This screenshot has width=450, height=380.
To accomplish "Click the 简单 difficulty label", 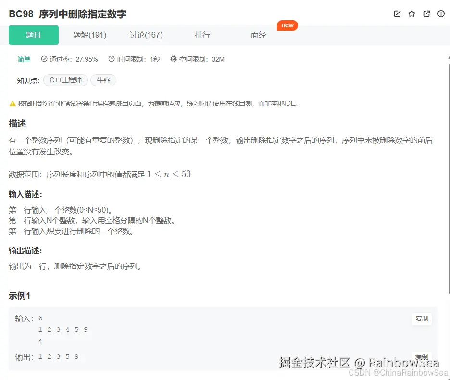I will point(24,59).
